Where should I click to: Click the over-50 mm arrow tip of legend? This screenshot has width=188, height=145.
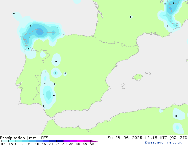(x=94, y=141)
